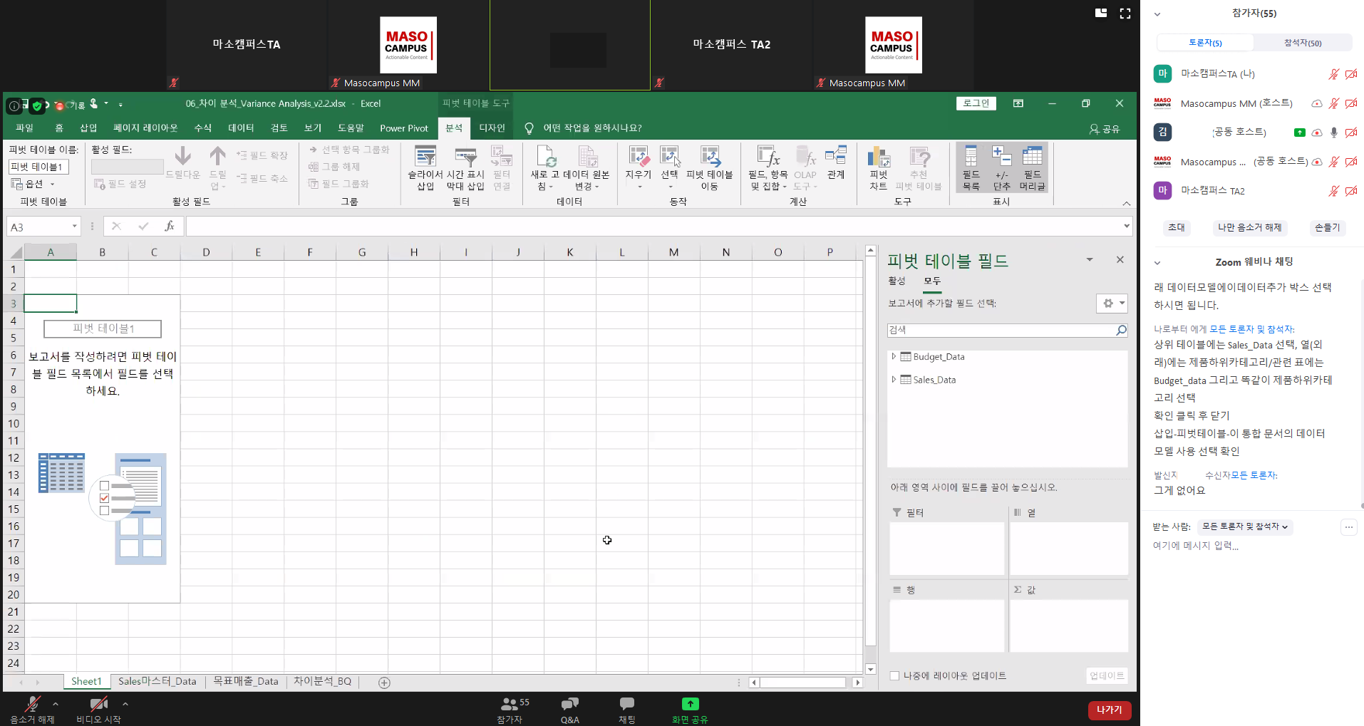Image resolution: width=1364 pixels, height=726 pixels.
Task: Open the chat recipient dropdown
Action: coord(1244,527)
